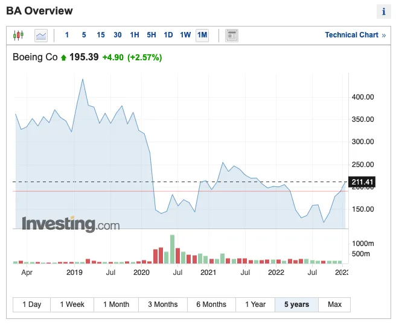Click the tallest green volume bar

point(172,249)
